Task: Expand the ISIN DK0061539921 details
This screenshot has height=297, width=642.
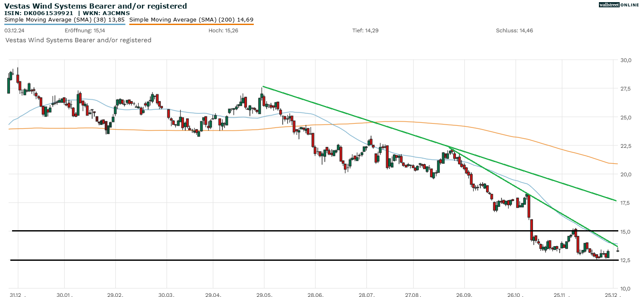Action: pyautogui.click(x=37, y=13)
